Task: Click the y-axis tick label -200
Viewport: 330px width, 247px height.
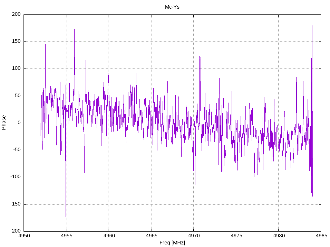Action: pos(15,231)
